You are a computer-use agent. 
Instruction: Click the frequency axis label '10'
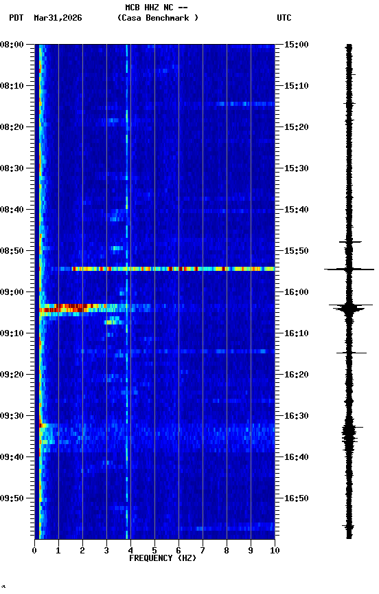275,551
